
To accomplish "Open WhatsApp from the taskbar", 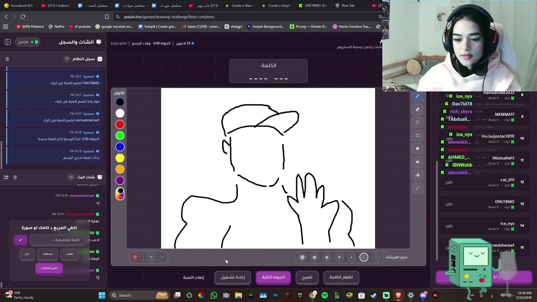I will tap(214, 295).
